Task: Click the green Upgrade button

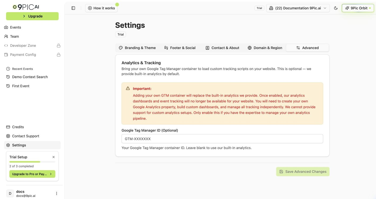Action: tap(32, 16)
